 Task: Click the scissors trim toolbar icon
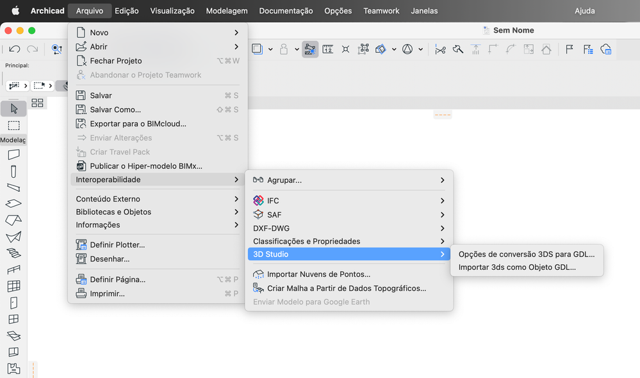(x=440, y=50)
